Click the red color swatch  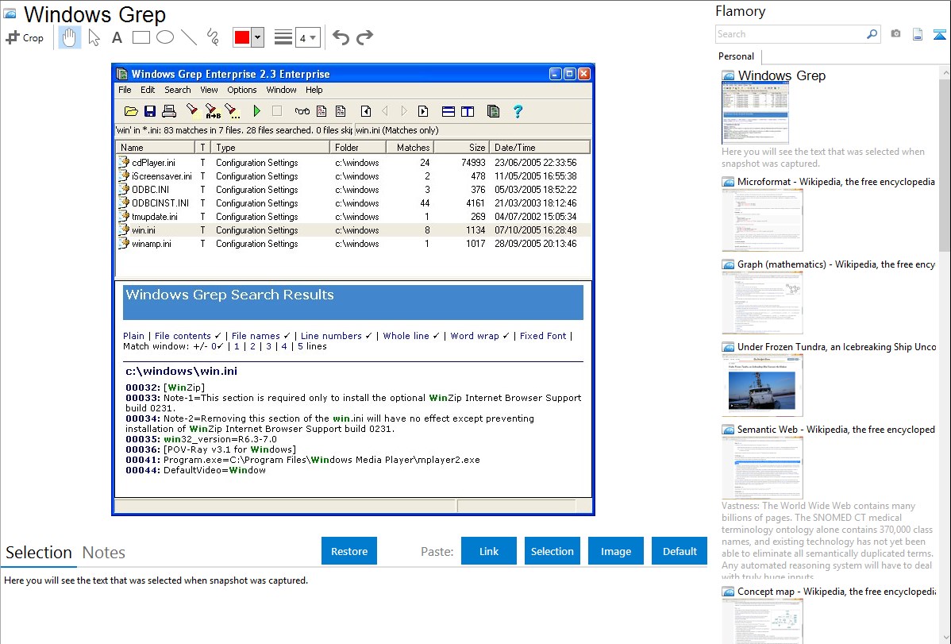click(242, 37)
